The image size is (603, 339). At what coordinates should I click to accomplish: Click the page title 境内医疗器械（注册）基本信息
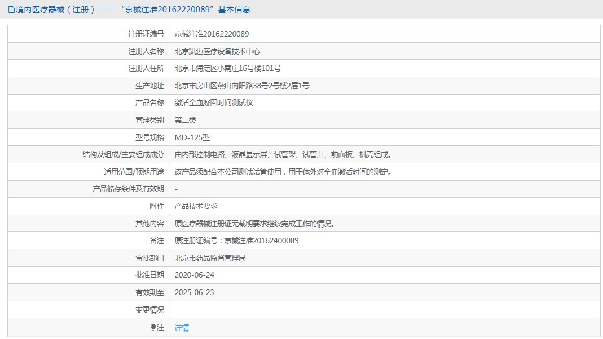(133, 10)
